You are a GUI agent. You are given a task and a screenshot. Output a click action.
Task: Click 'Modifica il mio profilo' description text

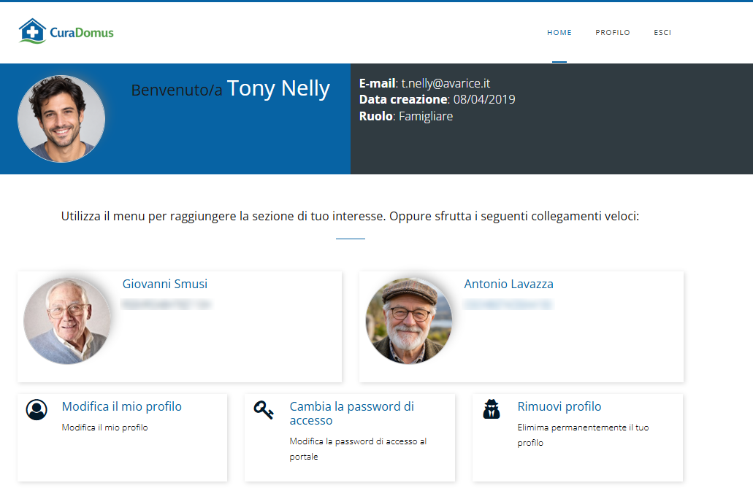[x=104, y=428]
